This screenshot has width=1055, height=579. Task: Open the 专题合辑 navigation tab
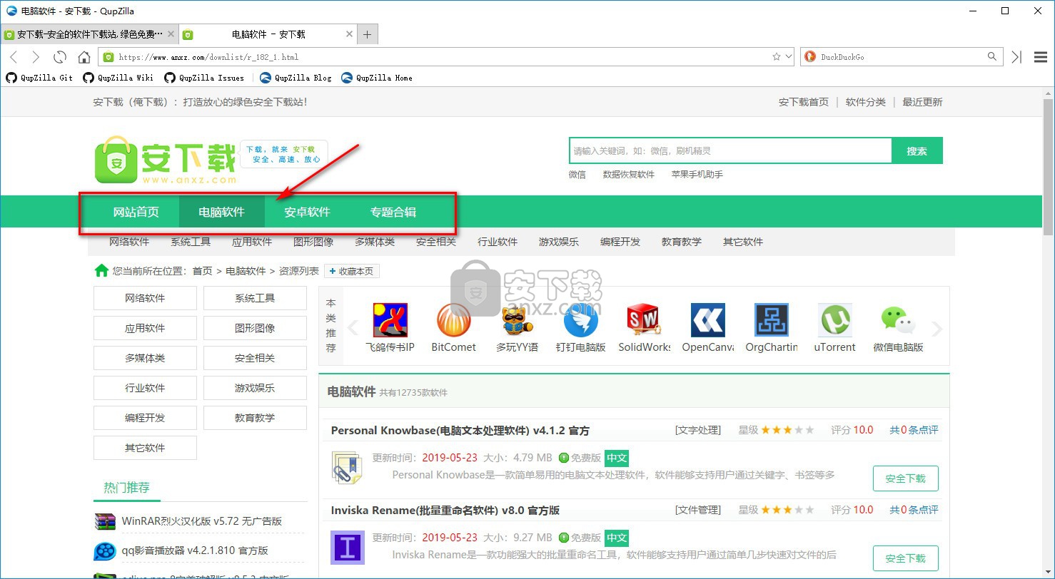393,212
